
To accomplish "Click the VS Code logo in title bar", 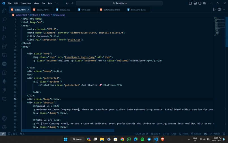I will coord(3,3).
